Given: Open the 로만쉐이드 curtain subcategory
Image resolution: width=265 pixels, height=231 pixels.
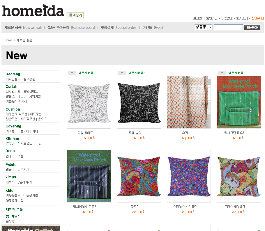Looking at the screenshot, I should [31, 91].
